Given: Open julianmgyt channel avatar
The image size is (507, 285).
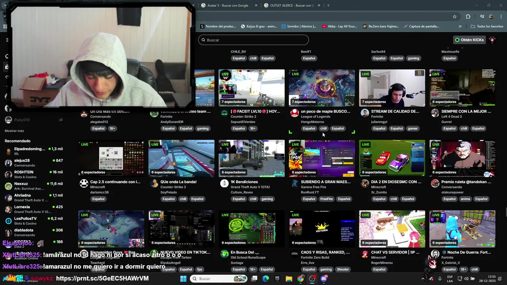Looking at the screenshot, I should 365,113.
